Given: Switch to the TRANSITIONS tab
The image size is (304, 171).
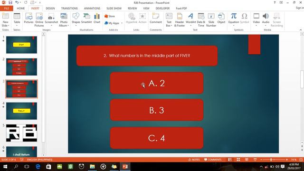Looking at the screenshot, I should coord(69,9).
